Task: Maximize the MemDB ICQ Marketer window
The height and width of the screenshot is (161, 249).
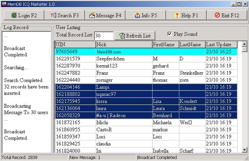Action: coord(239,4)
